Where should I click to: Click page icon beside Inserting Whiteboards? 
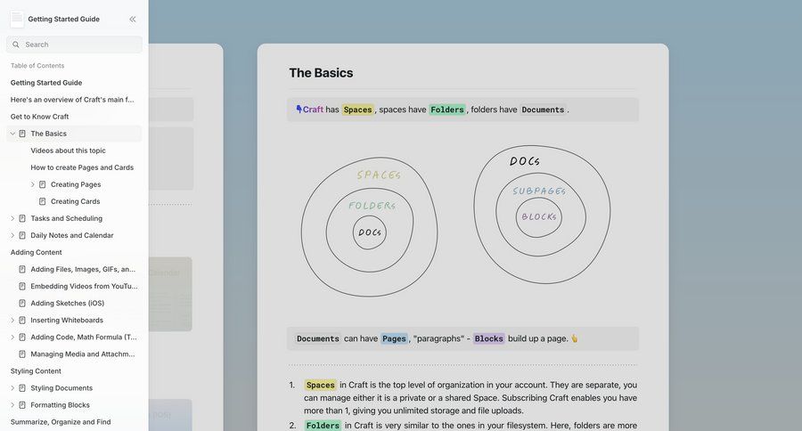tap(22, 320)
